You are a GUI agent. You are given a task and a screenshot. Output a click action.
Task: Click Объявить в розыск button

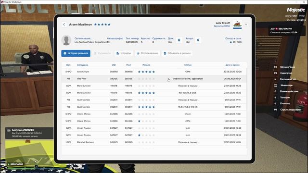point(177,53)
